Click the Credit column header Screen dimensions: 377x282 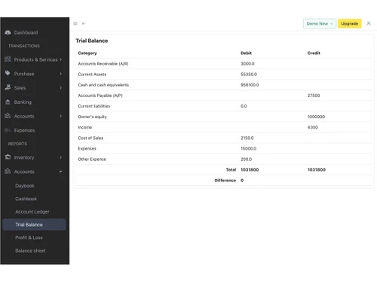[314, 53]
